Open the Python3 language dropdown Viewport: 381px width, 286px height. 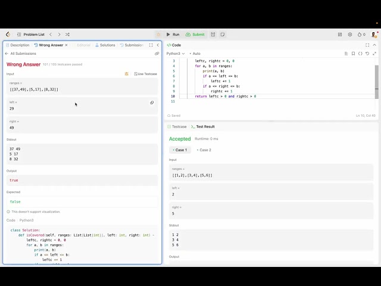[176, 54]
